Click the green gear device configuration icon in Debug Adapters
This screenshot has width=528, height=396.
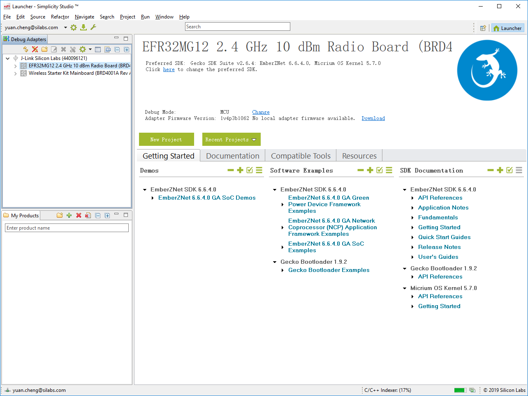[x=83, y=49]
